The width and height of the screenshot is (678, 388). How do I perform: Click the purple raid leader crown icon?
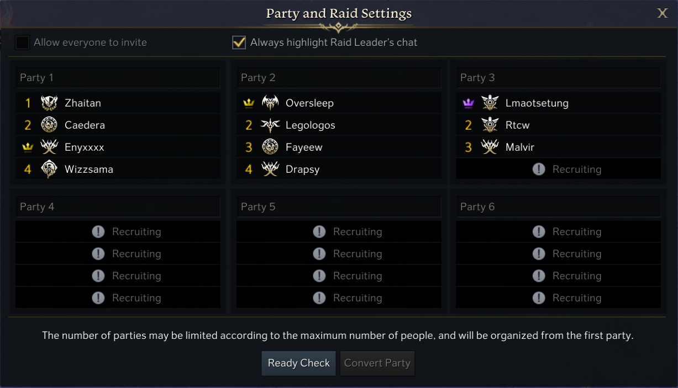click(469, 103)
